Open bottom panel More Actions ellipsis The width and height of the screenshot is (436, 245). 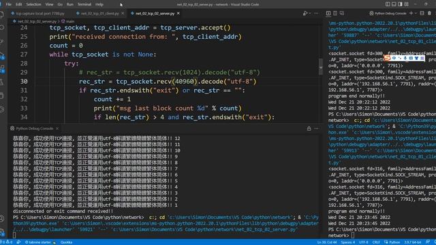pos(316,129)
